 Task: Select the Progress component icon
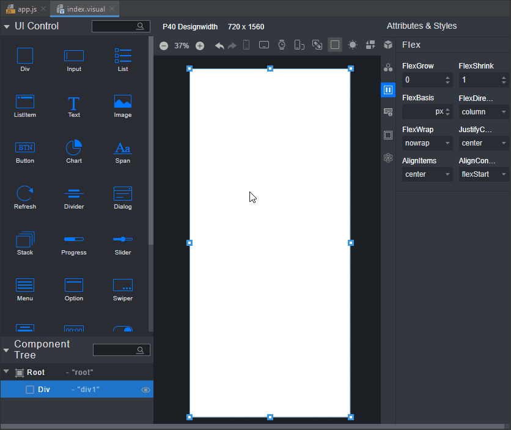(x=73, y=239)
